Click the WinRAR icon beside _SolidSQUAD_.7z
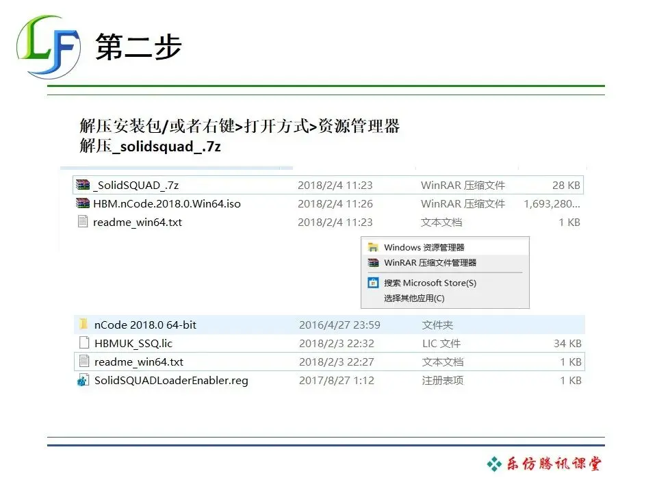Screen dimensions: 657x493 click(x=83, y=185)
